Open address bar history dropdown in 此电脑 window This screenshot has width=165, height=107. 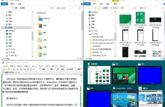[x=50, y=8]
